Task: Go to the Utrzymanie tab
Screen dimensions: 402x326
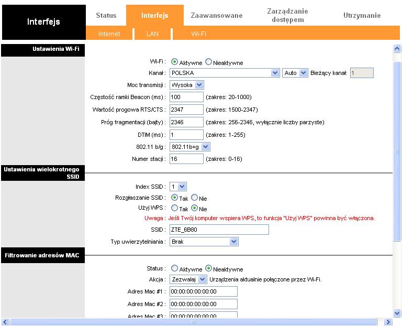Action: (x=362, y=15)
